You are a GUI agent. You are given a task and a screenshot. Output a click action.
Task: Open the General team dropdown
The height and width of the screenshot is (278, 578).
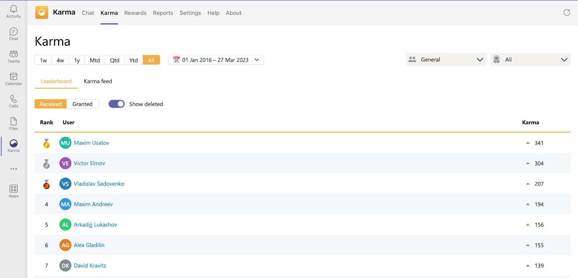click(x=446, y=60)
